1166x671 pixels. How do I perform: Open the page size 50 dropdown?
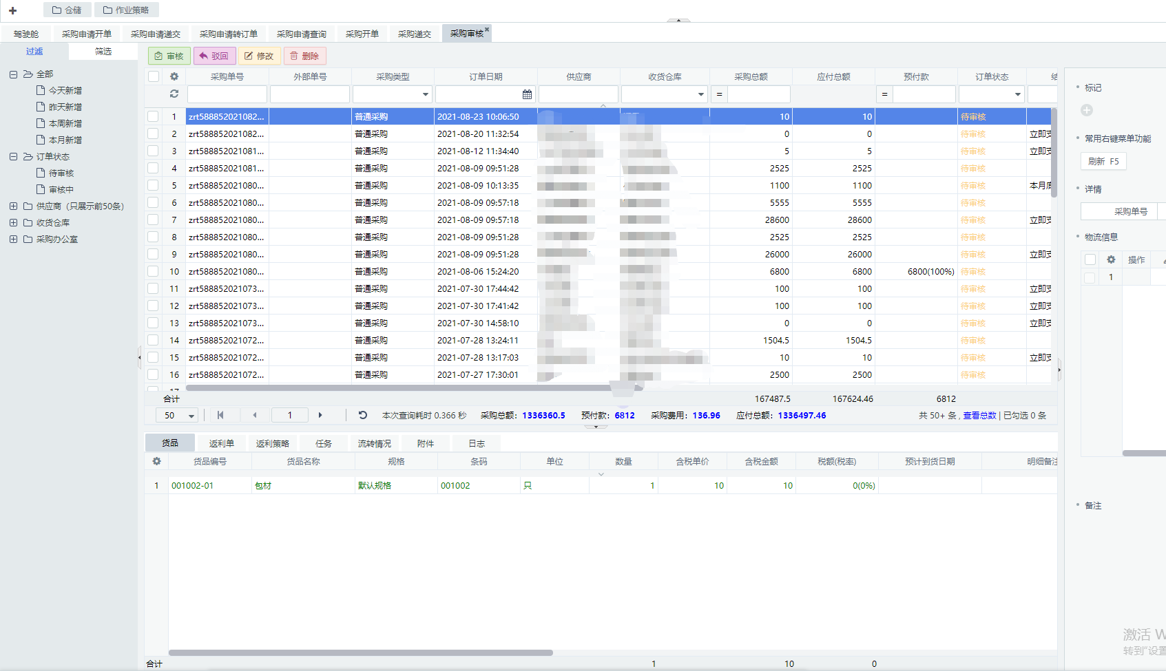point(191,416)
